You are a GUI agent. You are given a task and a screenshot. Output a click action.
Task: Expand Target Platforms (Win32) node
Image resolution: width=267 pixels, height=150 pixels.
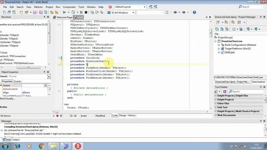tap(219, 49)
